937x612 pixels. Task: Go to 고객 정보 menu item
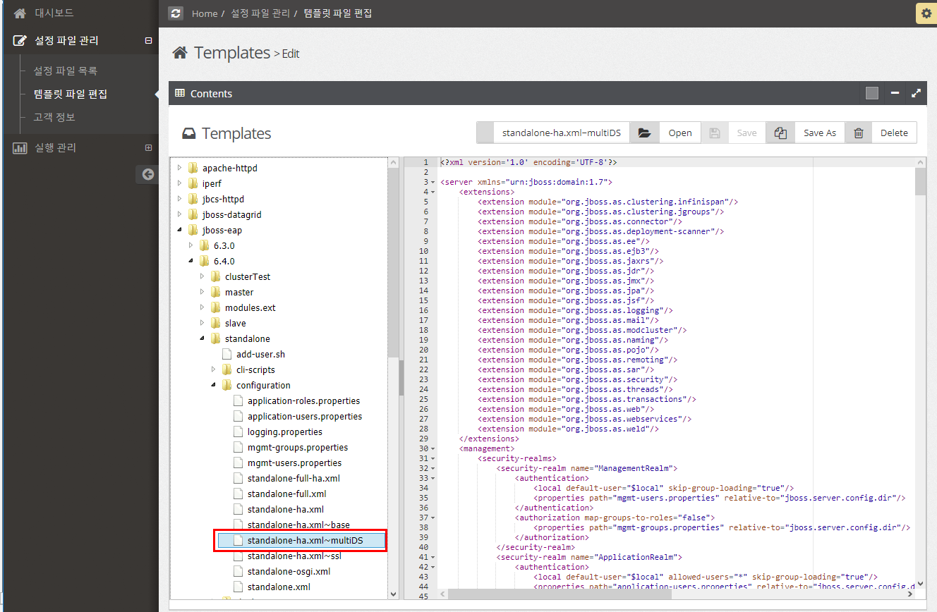pos(54,117)
